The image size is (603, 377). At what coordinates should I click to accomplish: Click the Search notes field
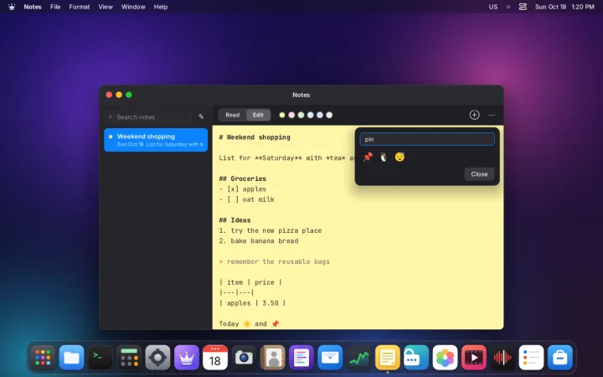tap(148, 116)
